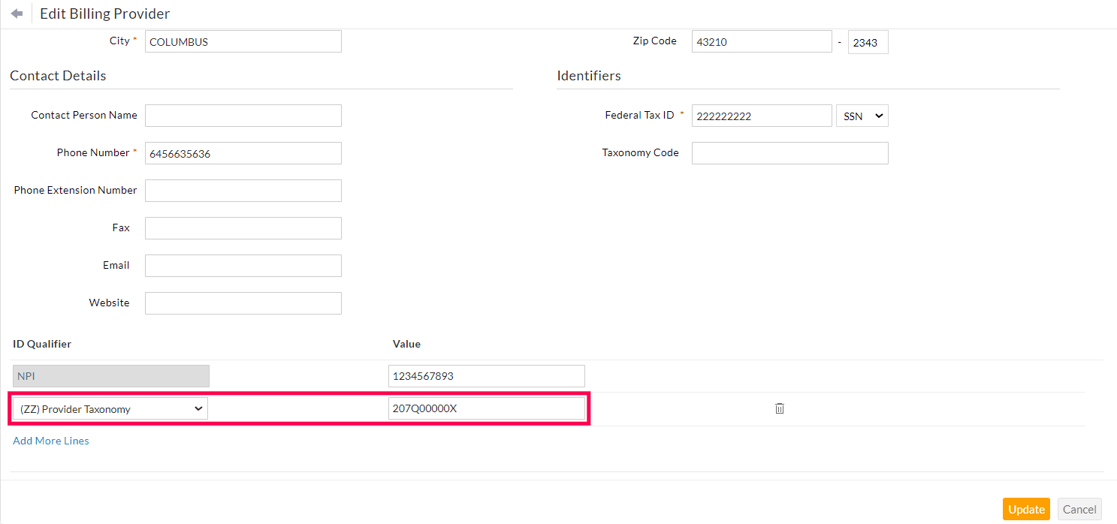1117x524 pixels.
Task: Click the Add More Lines link
Action: [51, 441]
